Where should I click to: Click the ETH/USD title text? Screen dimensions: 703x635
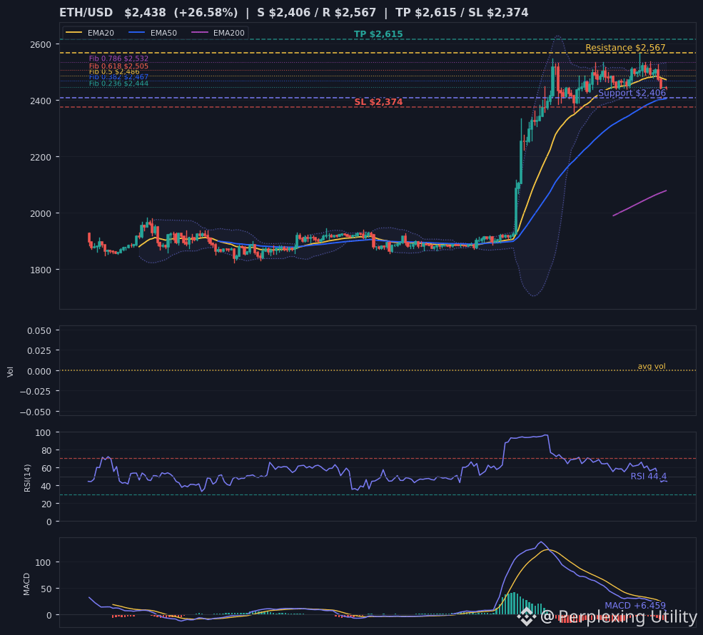click(x=86, y=13)
